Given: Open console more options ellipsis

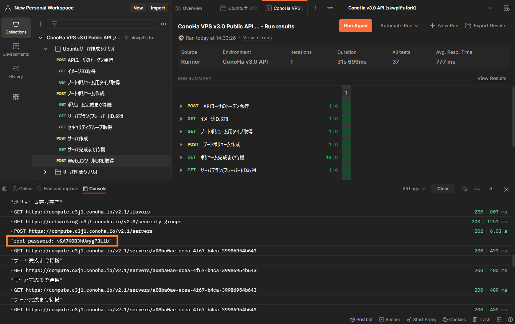Looking at the screenshot, I should coord(477,189).
